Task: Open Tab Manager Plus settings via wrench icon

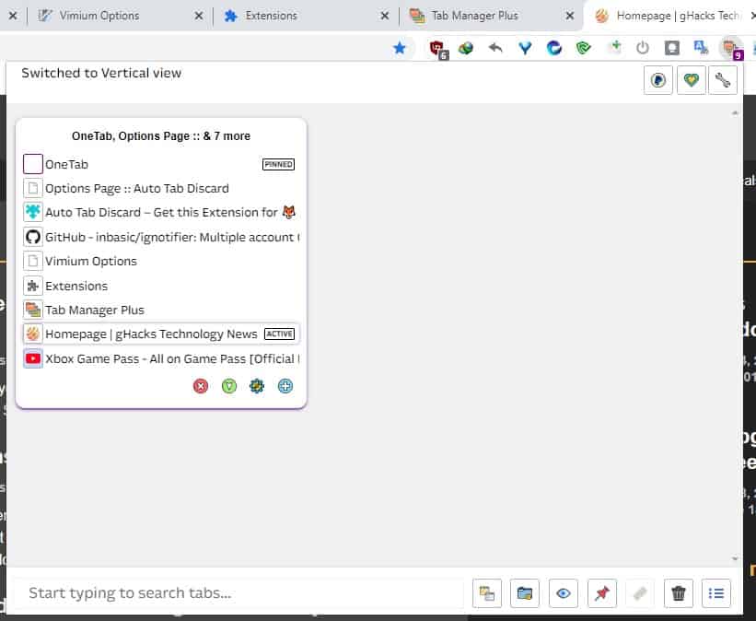Action: click(724, 80)
